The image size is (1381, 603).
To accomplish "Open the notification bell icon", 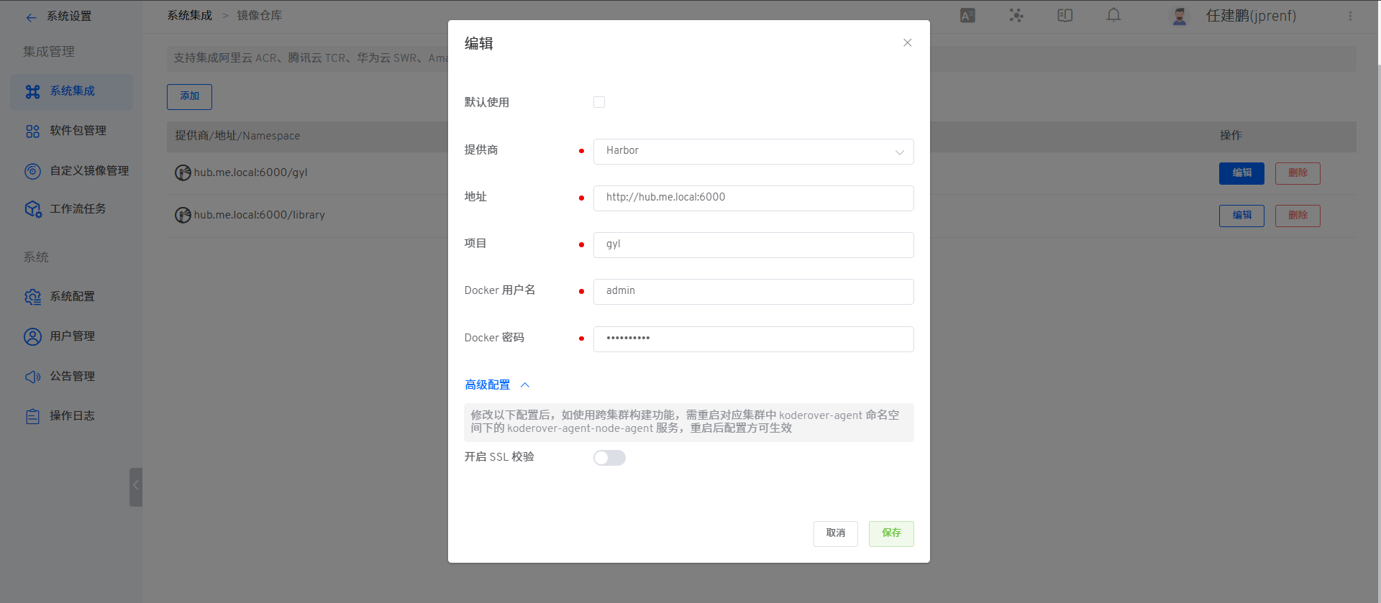I will tap(1113, 15).
